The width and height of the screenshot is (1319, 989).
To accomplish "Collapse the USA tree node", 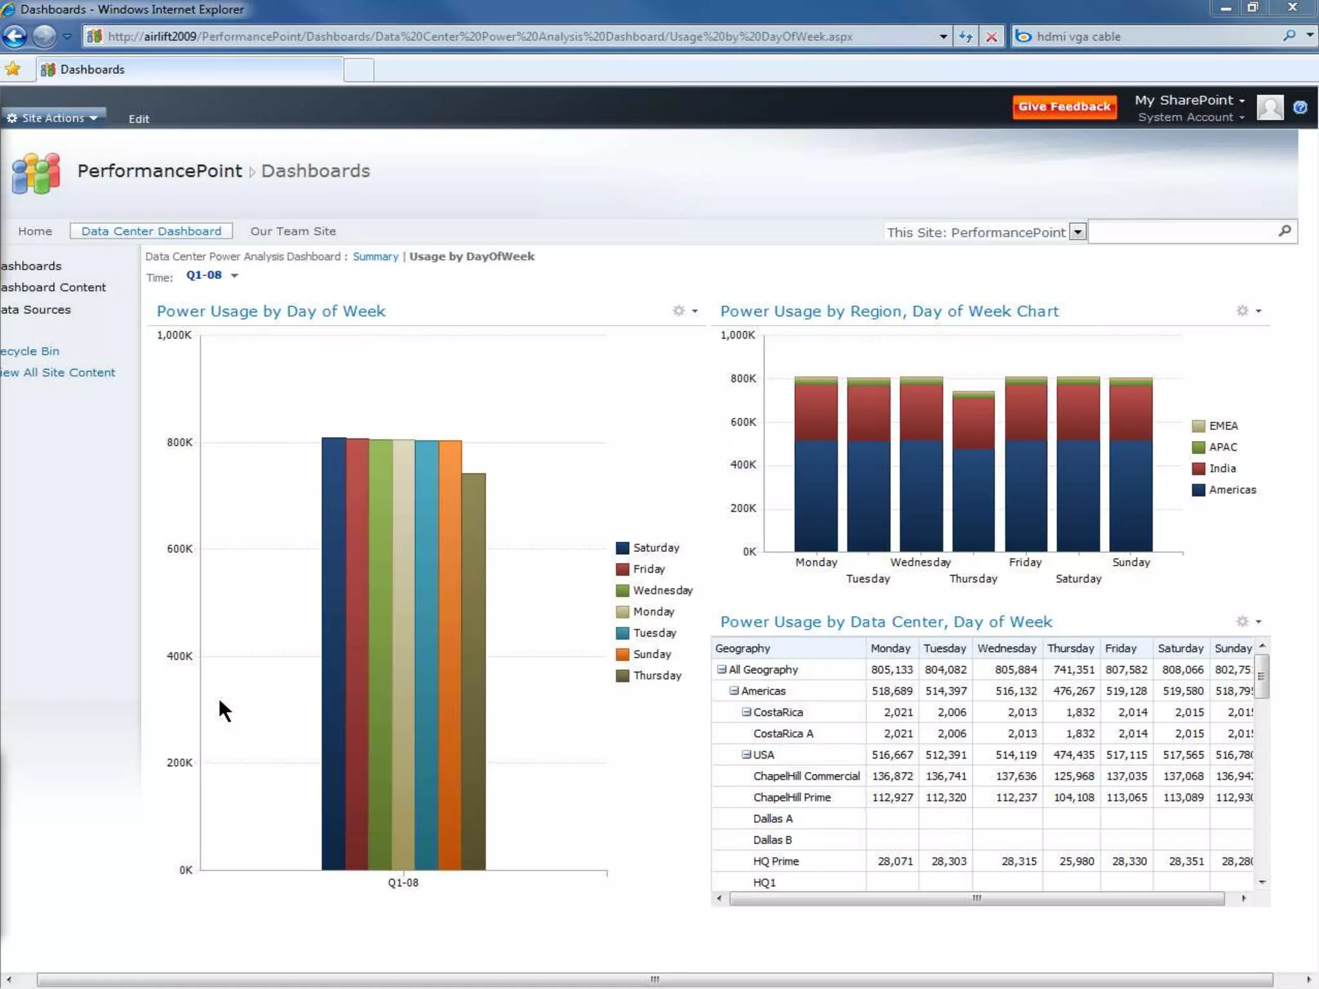I will (746, 755).
